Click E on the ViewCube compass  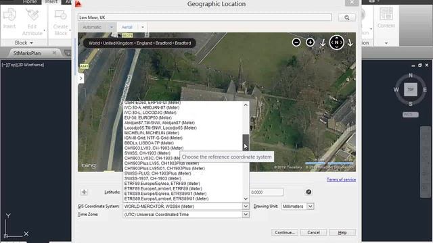click(425, 90)
